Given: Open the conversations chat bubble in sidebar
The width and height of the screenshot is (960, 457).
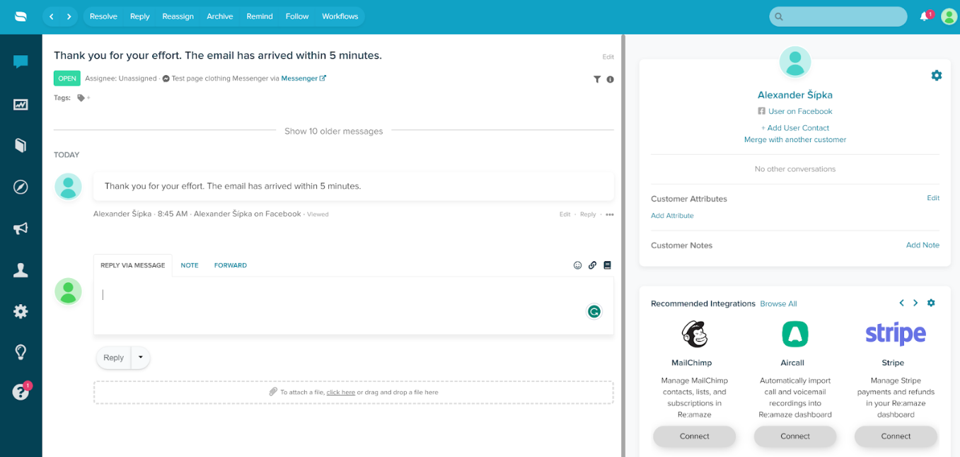Looking at the screenshot, I should [x=21, y=62].
